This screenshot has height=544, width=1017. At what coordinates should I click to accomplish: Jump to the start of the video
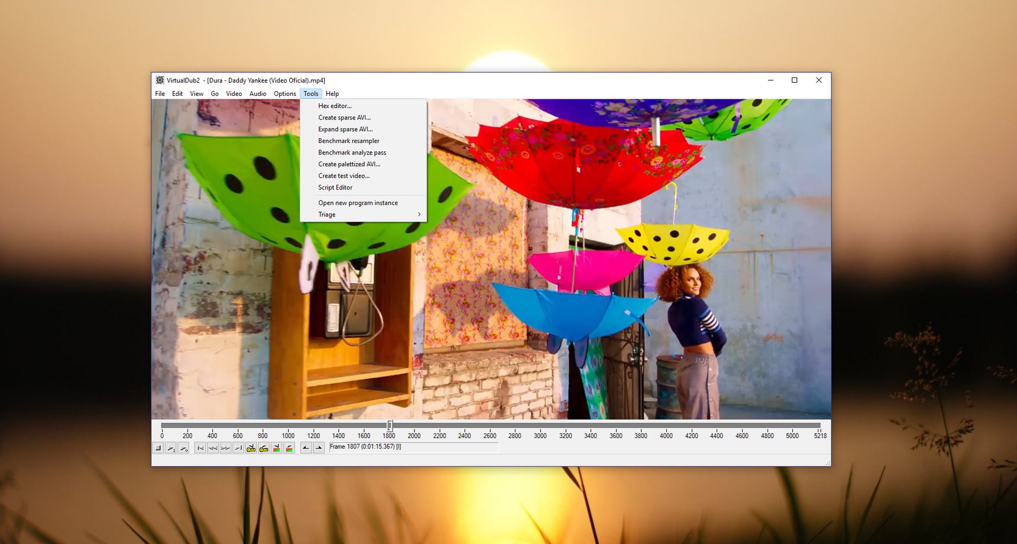pos(200,448)
